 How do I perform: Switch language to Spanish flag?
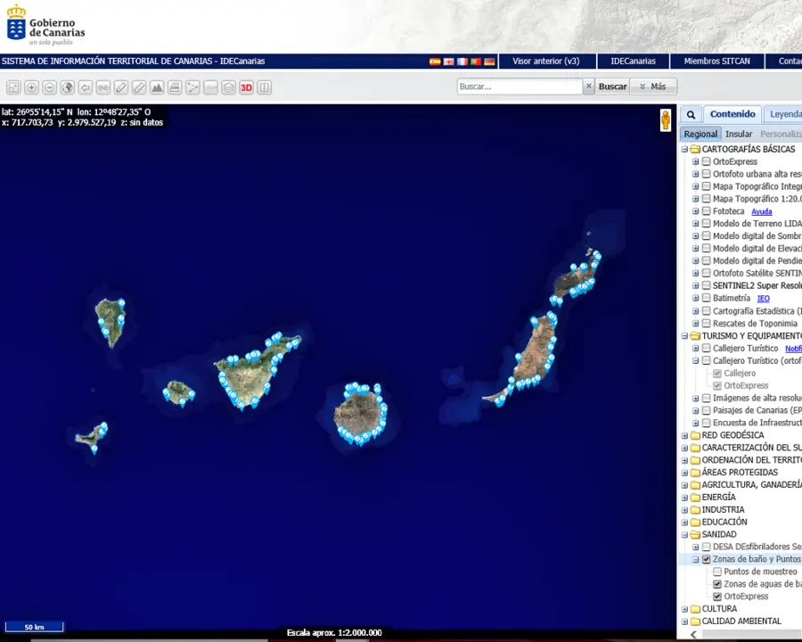point(435,62)
